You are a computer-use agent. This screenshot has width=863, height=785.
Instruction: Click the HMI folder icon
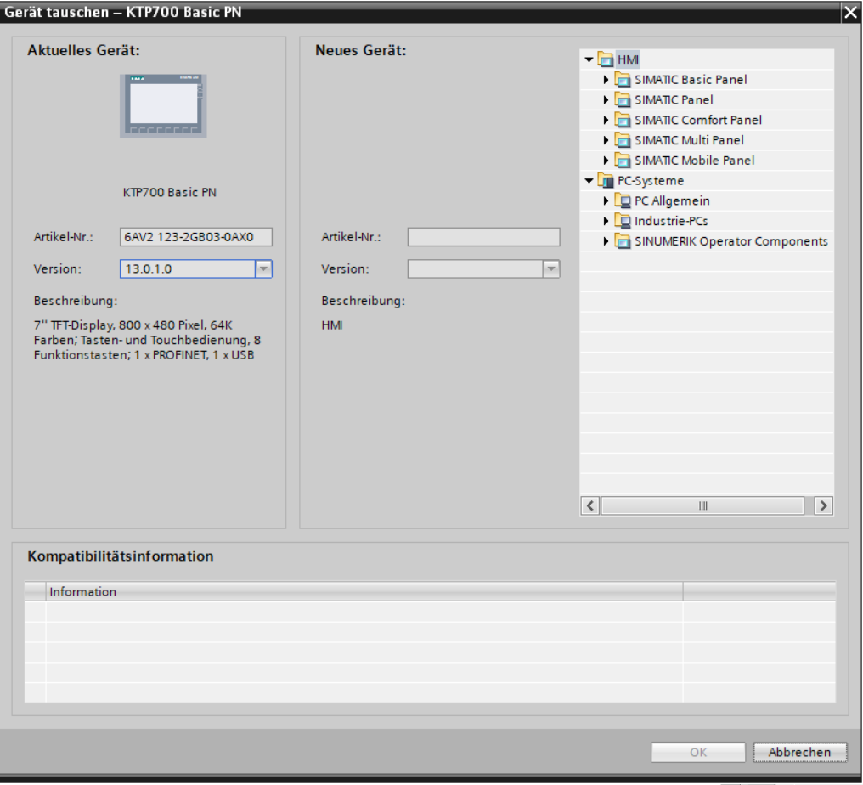point(606,59)
